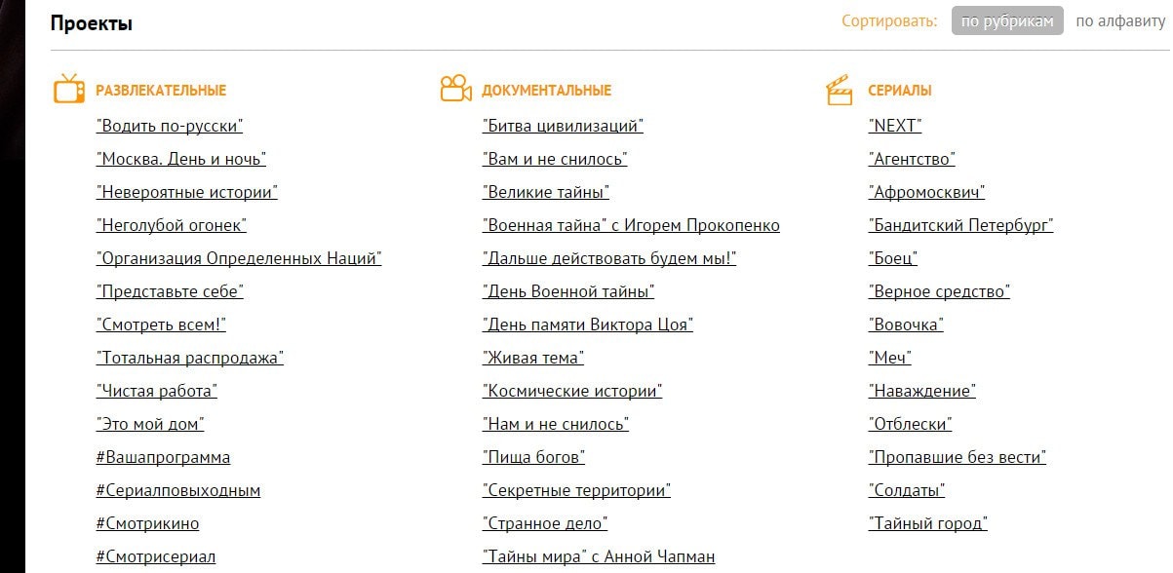Image resolution: width=1173 pixels, height=573 pixels.
Task: Open "Организация Определенных Наций" link
Action: [239, 258]
